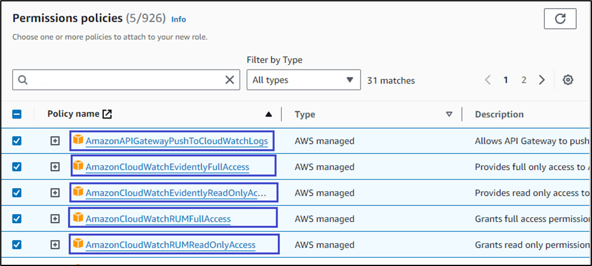Open the AmazonAPIGatewayPushToCloudWatchLogs policy link
The image size is (592, 266).
point(177,141)
